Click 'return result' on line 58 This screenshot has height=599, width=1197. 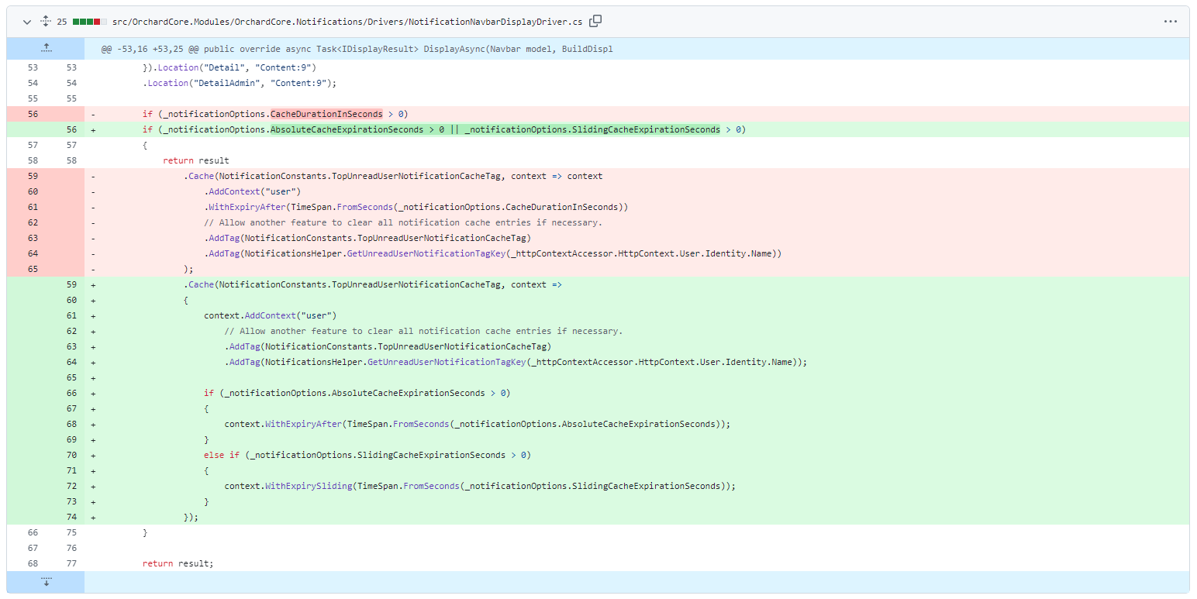pyautogui.click(x=196, y=160)
